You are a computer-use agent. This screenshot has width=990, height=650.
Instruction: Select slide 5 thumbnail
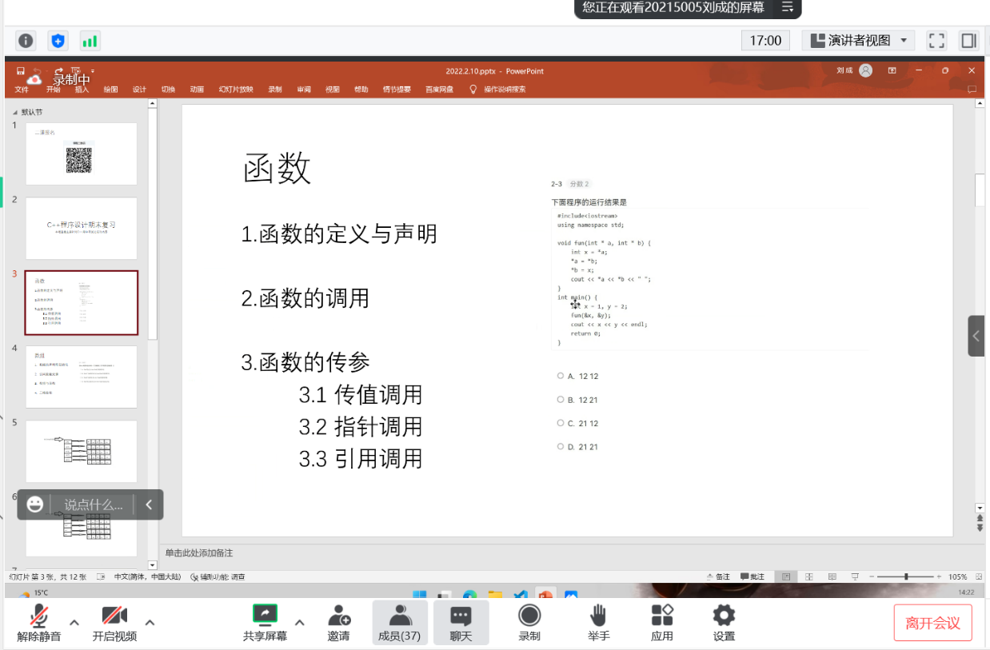(82, 452)
